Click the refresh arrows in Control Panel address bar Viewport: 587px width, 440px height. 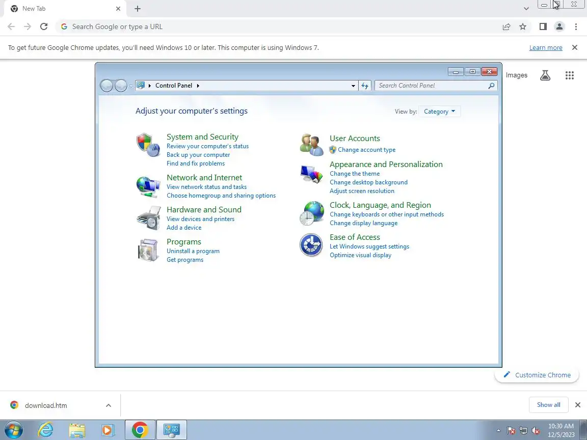point(365,86)
